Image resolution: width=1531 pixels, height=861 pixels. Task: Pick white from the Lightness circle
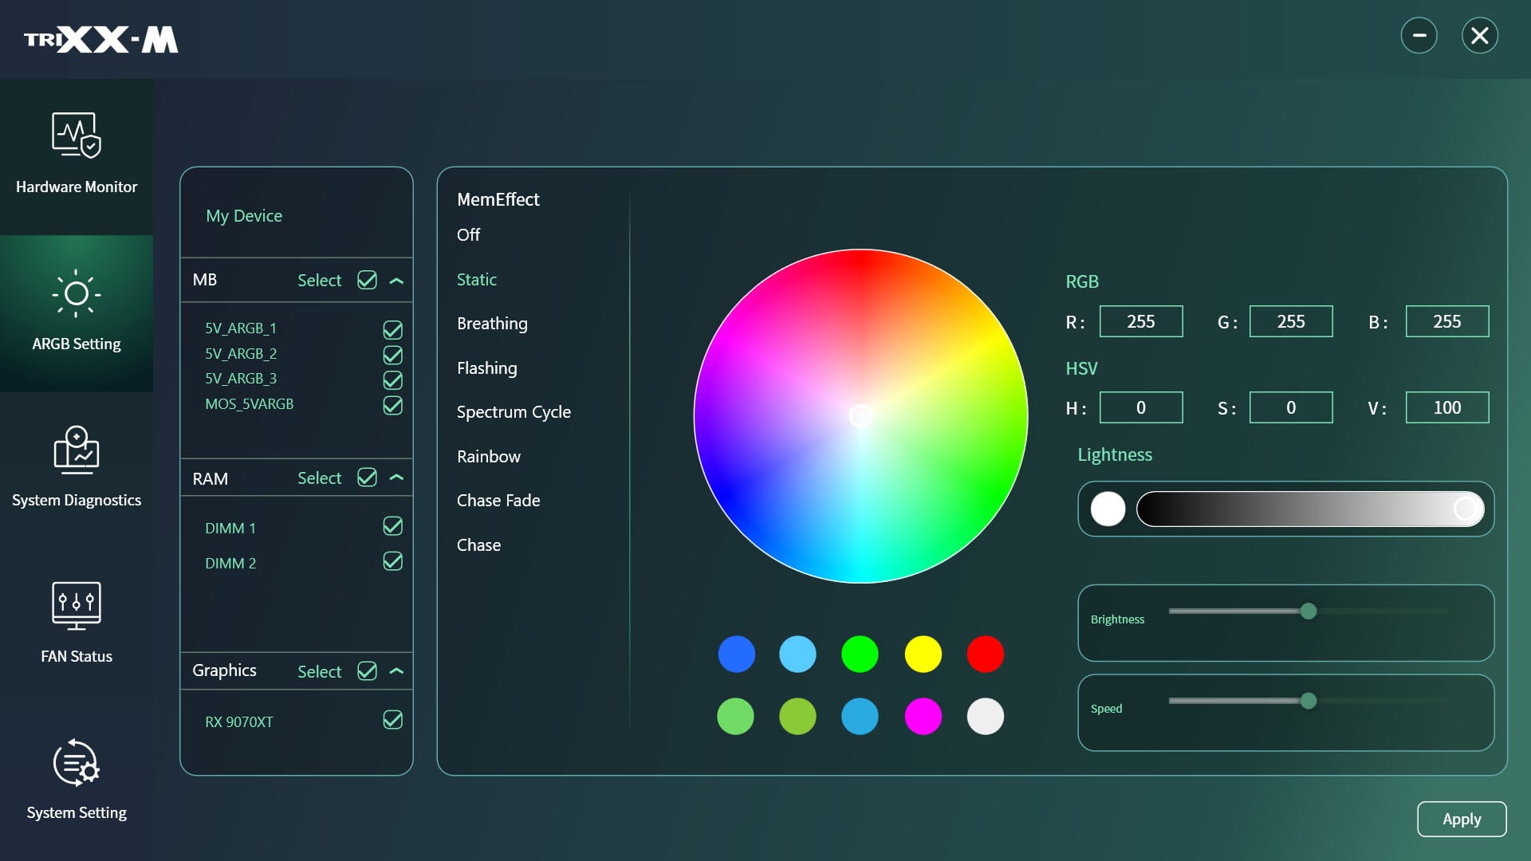click(1108, 508)
